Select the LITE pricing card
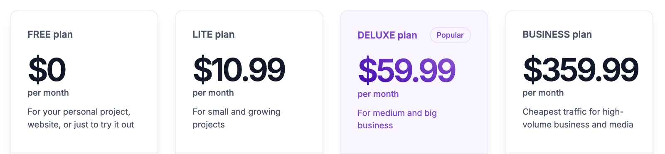Viewport: 665px width, 154px height. click(x=249, y=82)
